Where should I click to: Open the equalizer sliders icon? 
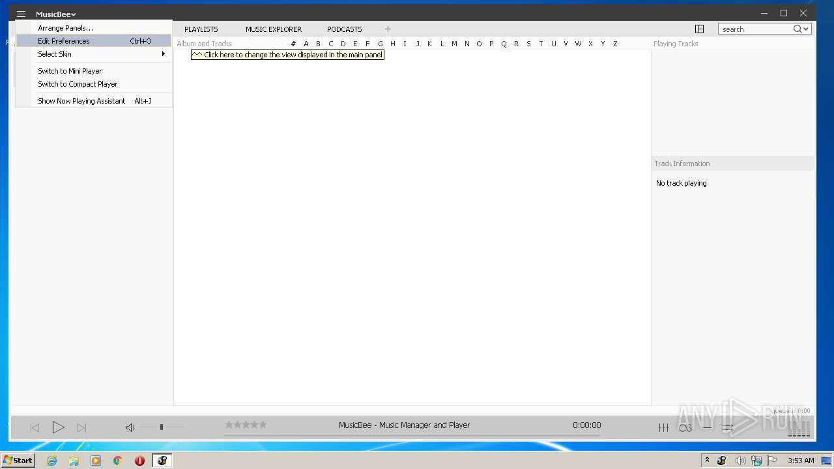(x=663, y=428)
